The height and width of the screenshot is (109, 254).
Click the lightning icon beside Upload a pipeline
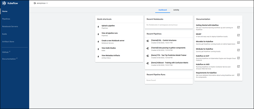tap(98, 27)
